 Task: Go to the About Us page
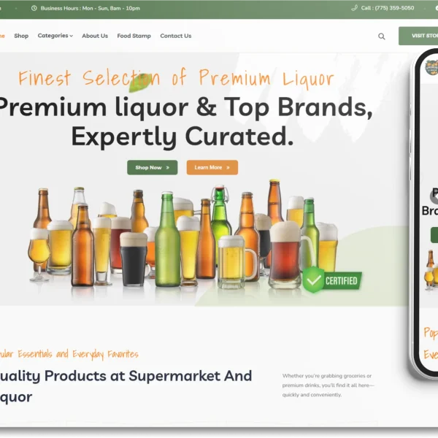click(95, 36)
